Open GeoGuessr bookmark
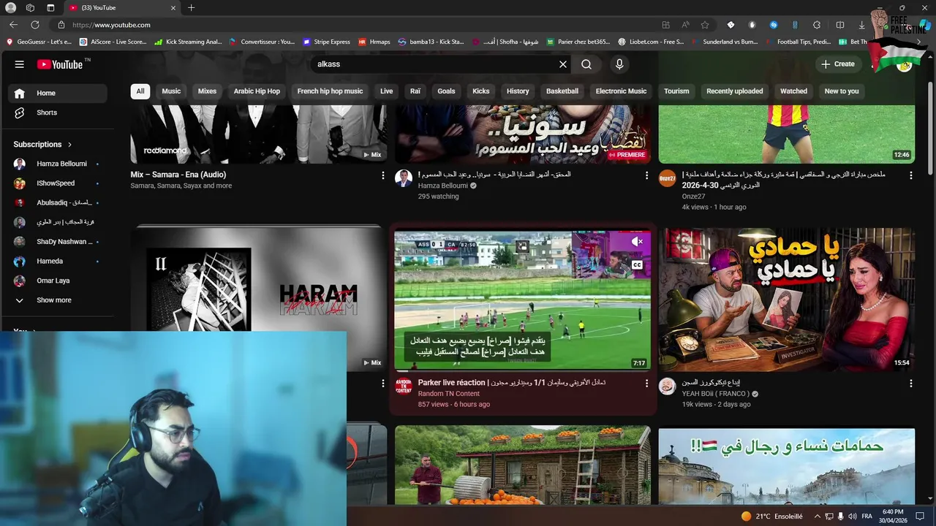The image size is (936, 526). click(39, 42)
